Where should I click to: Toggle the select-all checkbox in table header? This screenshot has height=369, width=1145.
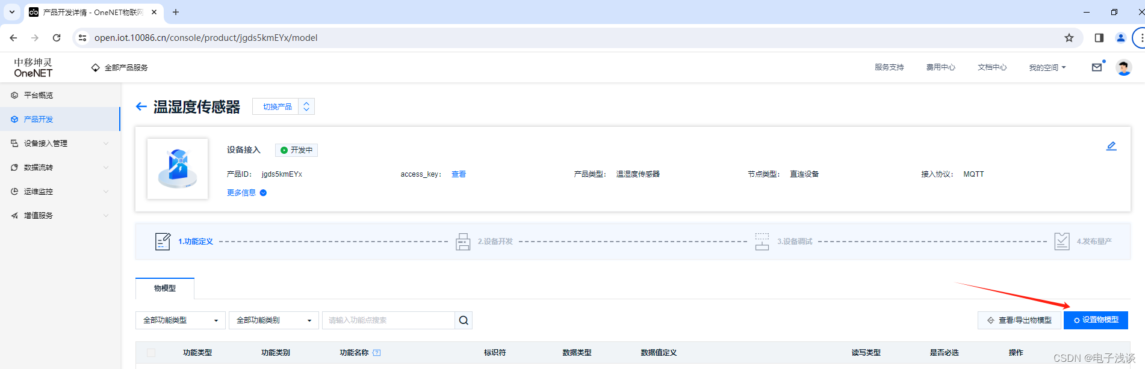click(151, 353)
